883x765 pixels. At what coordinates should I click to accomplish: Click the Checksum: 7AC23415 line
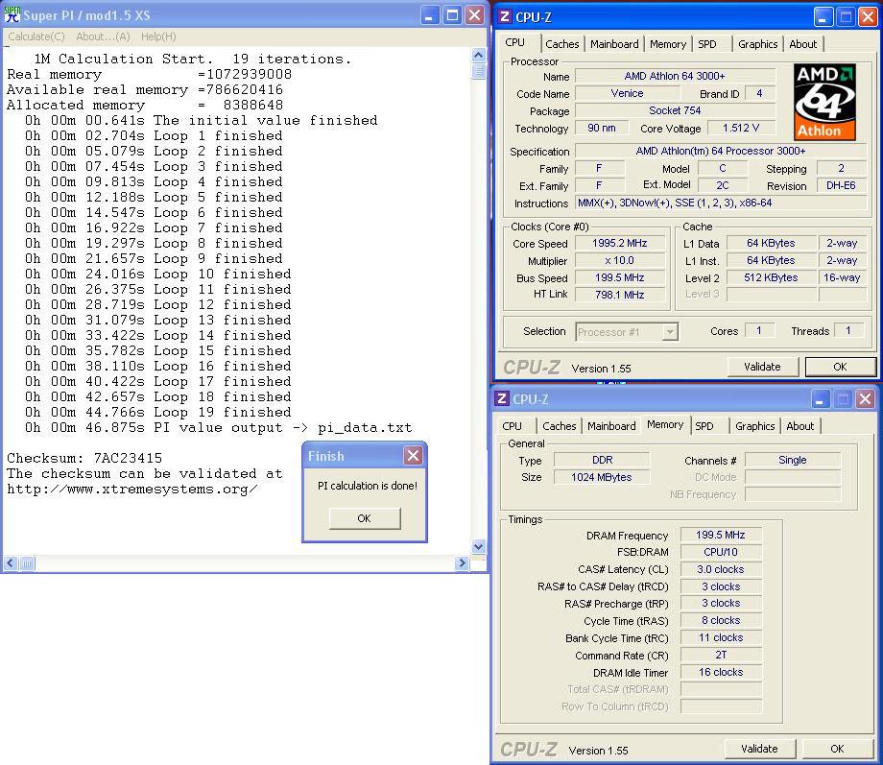point(84,458)
